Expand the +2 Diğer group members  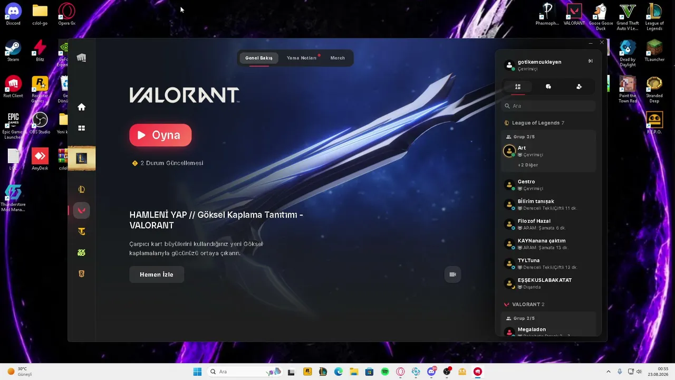tap(528, 165)
